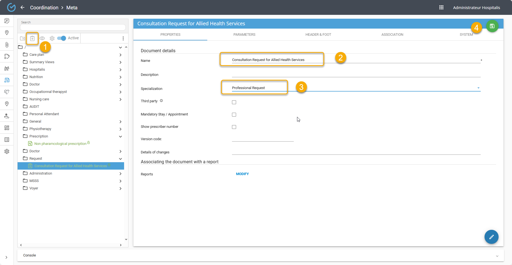Expand the Care plan folder
The width and height of the screenshot is (512, 265).
point(120,55)
